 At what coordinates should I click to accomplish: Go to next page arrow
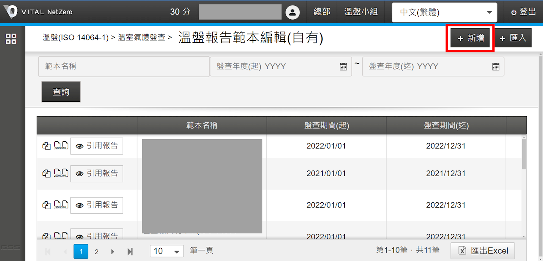[x=112, y=252]
